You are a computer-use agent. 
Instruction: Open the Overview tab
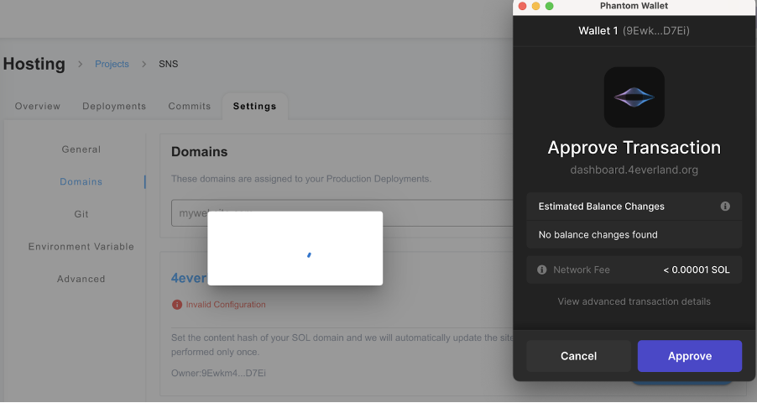pos(38,107)
